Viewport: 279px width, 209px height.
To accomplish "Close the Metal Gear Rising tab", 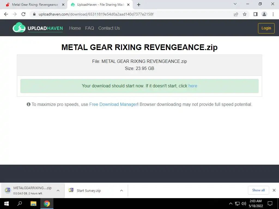I will (63, 5).
